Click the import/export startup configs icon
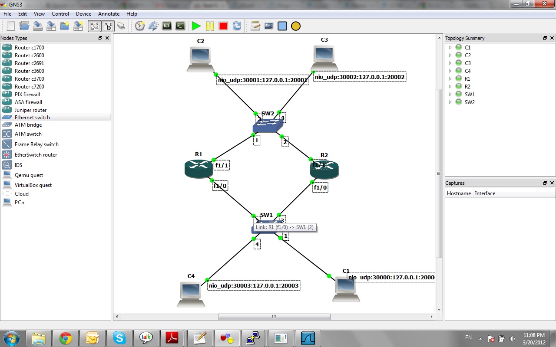Screen dimensions: 556x347 tap(153, 26)
